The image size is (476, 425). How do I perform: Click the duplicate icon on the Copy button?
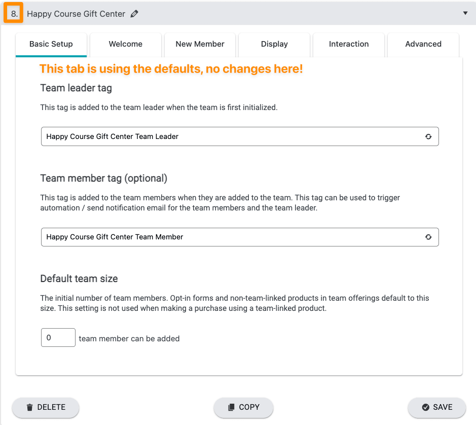231,407
